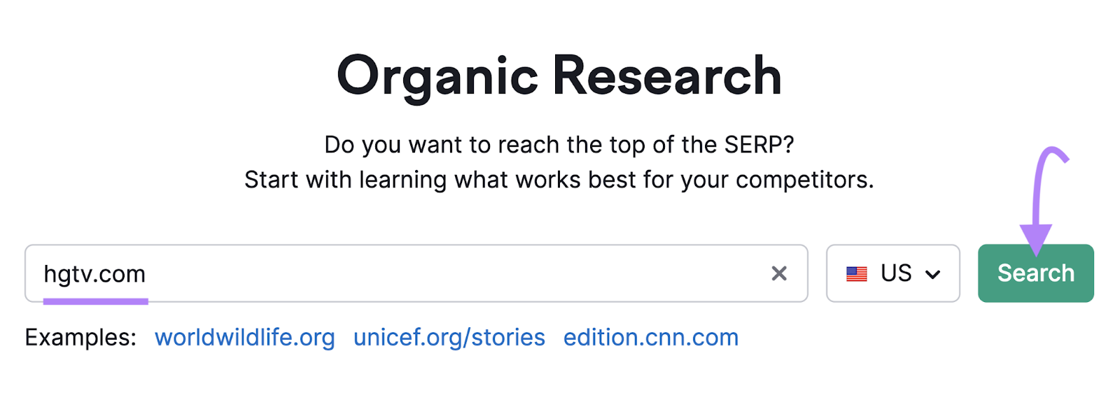Image resolution: width=1120 pixels, height=402 pixels.
Task: Click the word "Organic" in the title
Action: pos(437,76)
